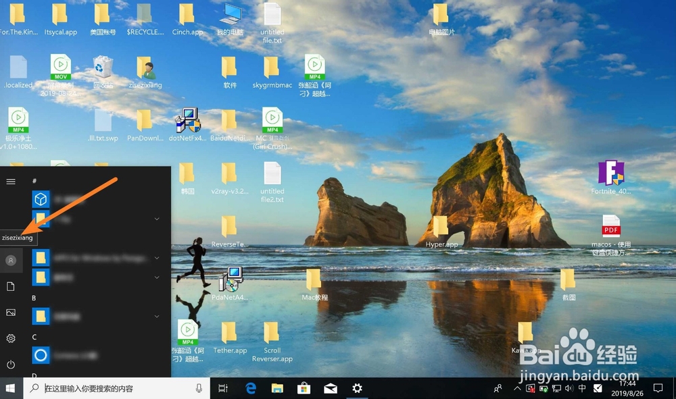
Task: Click the microphone icon in the search box
Action: pyautogui.click(x=198, y=388)
